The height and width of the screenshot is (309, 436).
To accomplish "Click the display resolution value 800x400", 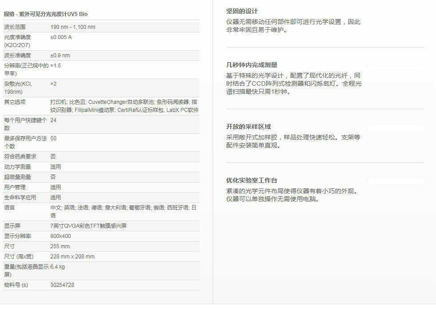I will tap(61, 236).
